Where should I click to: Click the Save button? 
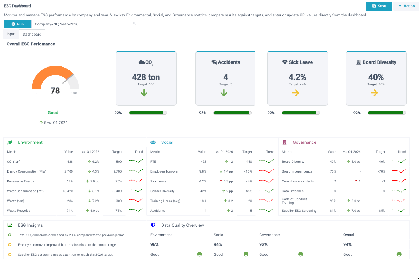point(379,6)
